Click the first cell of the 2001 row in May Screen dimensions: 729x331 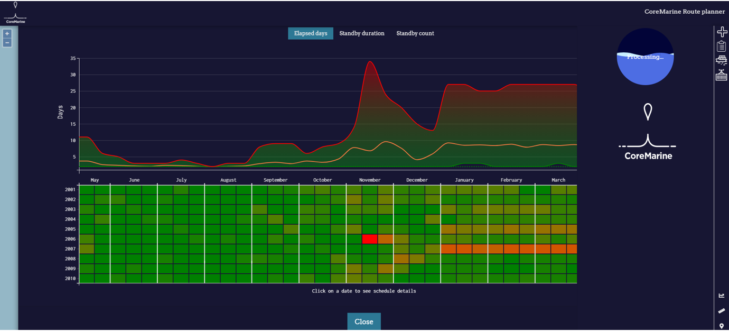87,189
